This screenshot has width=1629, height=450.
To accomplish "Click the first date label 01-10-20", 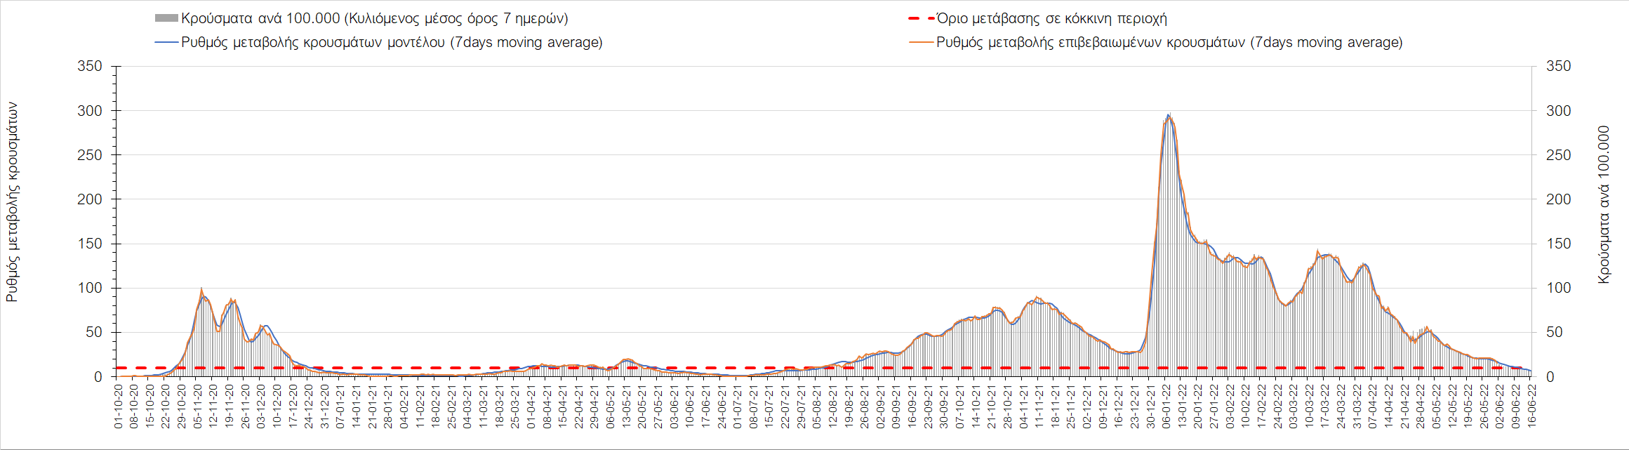I will click(x=119, y=406).
